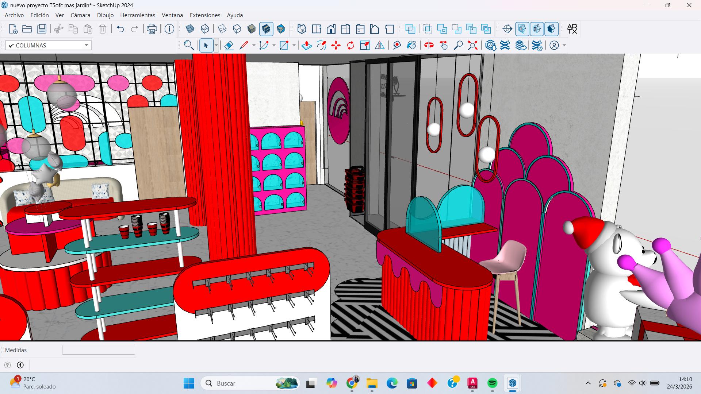The image size is (701, 394).
Task: Select the Push/Pull tool
Action: click(307, 45)
